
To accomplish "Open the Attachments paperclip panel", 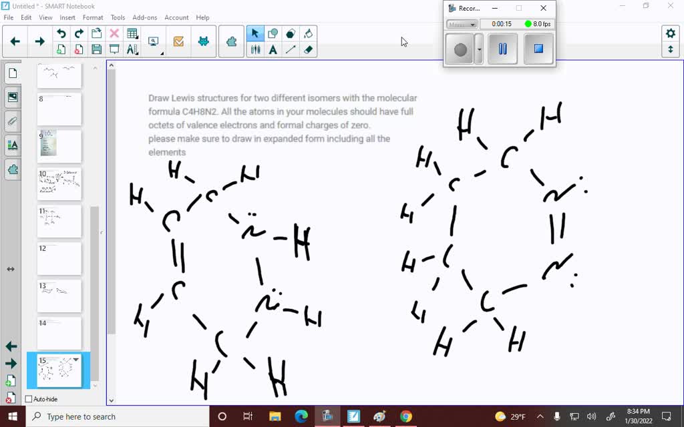I will [12, 121].
